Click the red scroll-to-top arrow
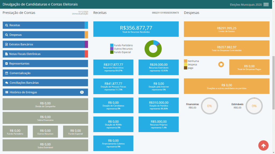 [263, 145]
